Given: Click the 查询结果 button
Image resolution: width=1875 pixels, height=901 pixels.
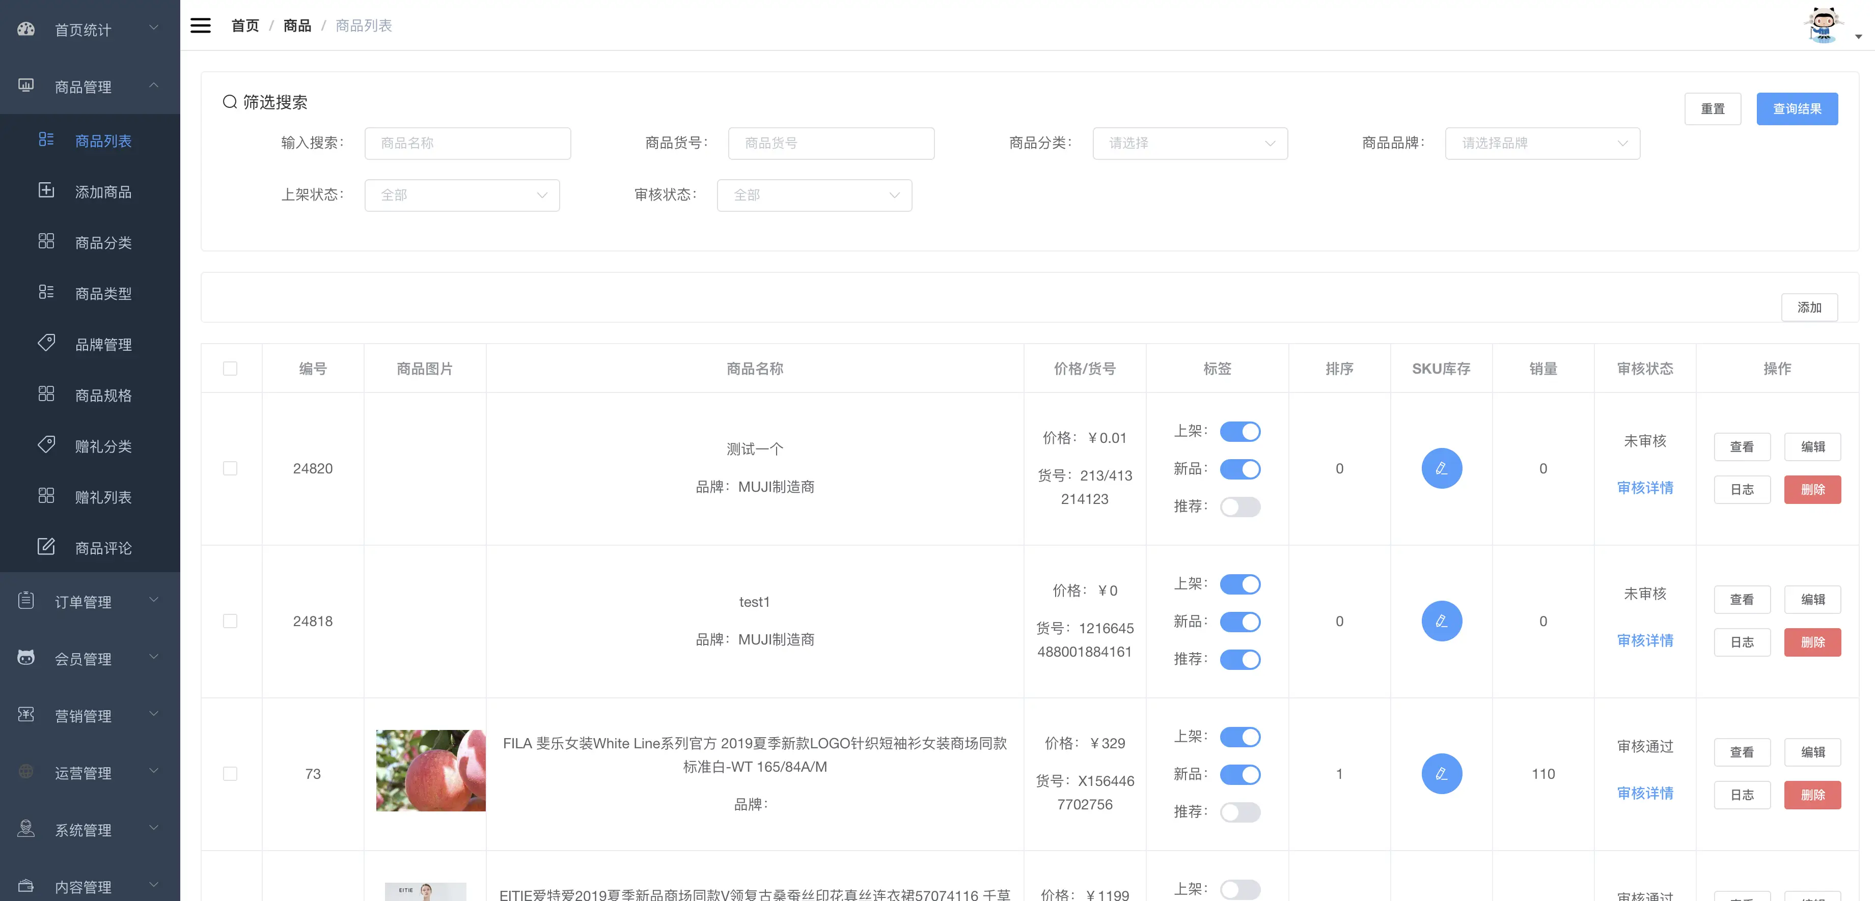Looking at the screenshot, I should click(x=1797, y=108).
